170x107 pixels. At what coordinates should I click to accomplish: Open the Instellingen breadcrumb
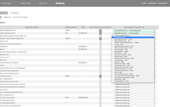(6, 3)
